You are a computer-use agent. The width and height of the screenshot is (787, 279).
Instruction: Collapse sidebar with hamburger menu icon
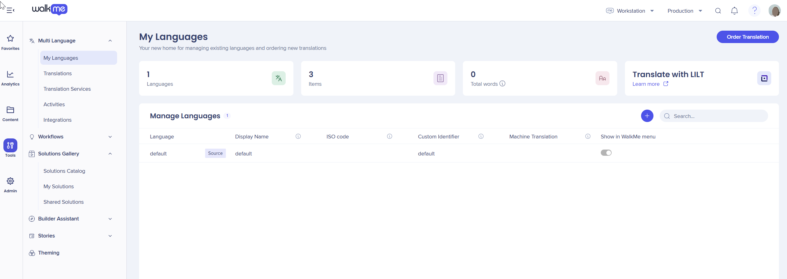[11, 10]
